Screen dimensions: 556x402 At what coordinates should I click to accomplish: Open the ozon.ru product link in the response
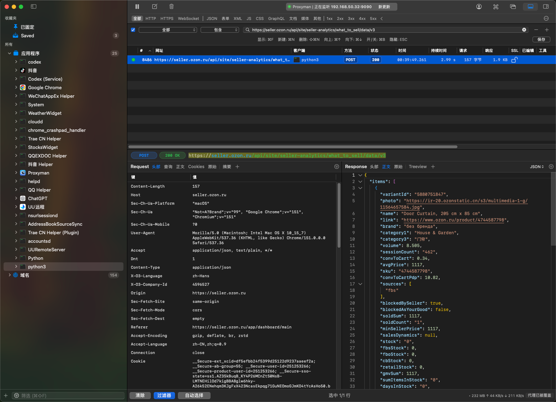(454, 220)
